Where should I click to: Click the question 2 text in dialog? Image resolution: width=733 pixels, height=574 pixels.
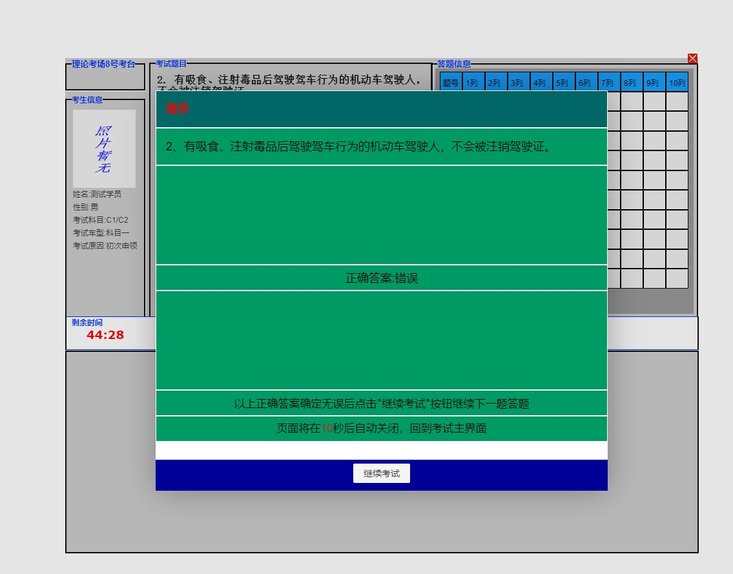click(360, 147)
